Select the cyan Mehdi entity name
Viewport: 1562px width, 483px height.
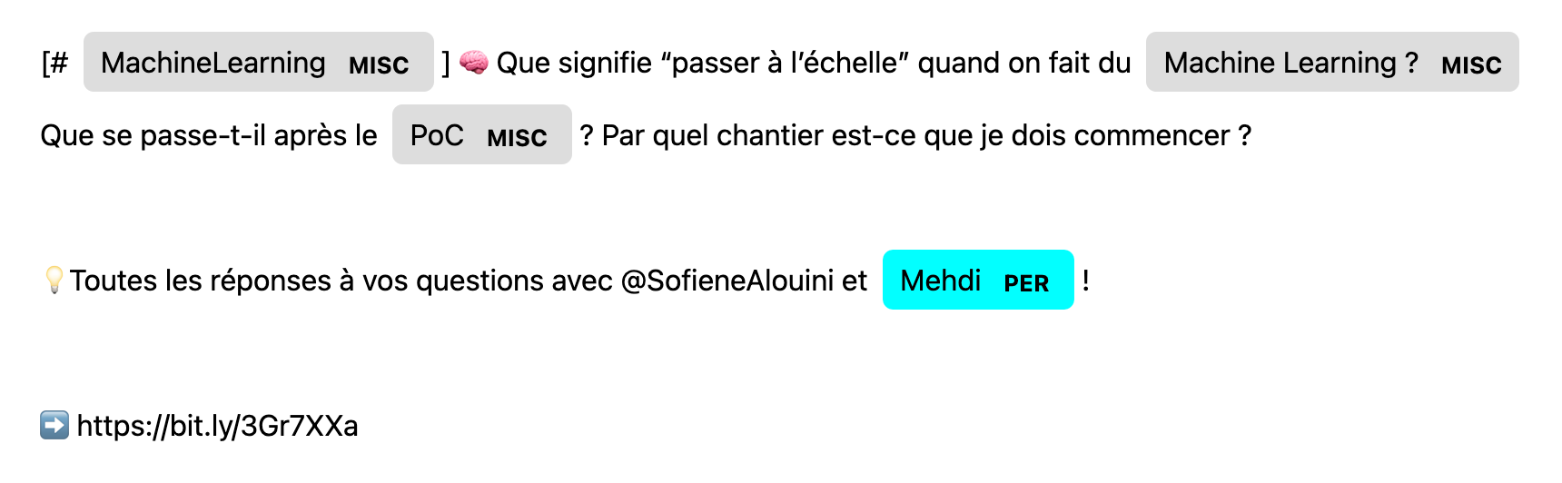tap(940, 281)
